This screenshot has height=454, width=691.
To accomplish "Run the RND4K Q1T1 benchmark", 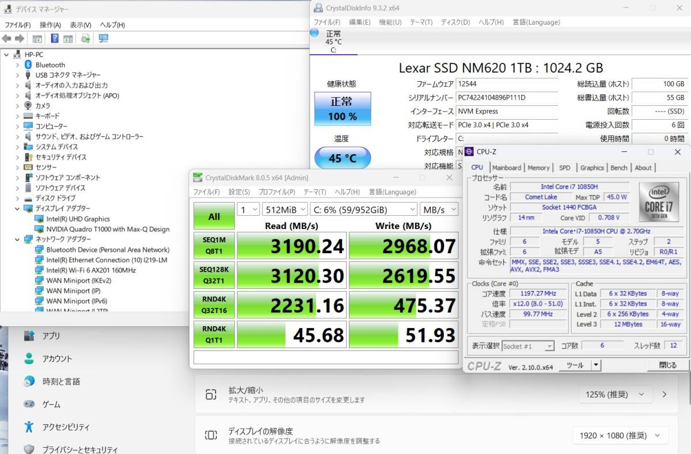I will 214,335.
